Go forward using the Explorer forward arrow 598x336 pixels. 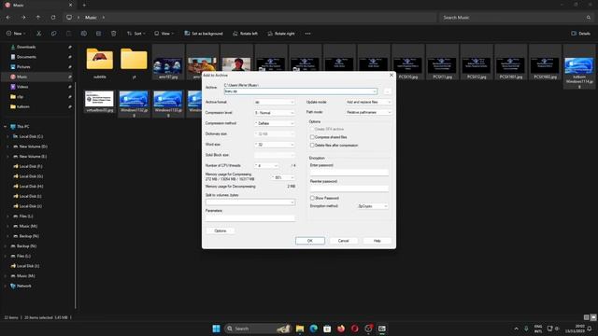coord(23,18)
